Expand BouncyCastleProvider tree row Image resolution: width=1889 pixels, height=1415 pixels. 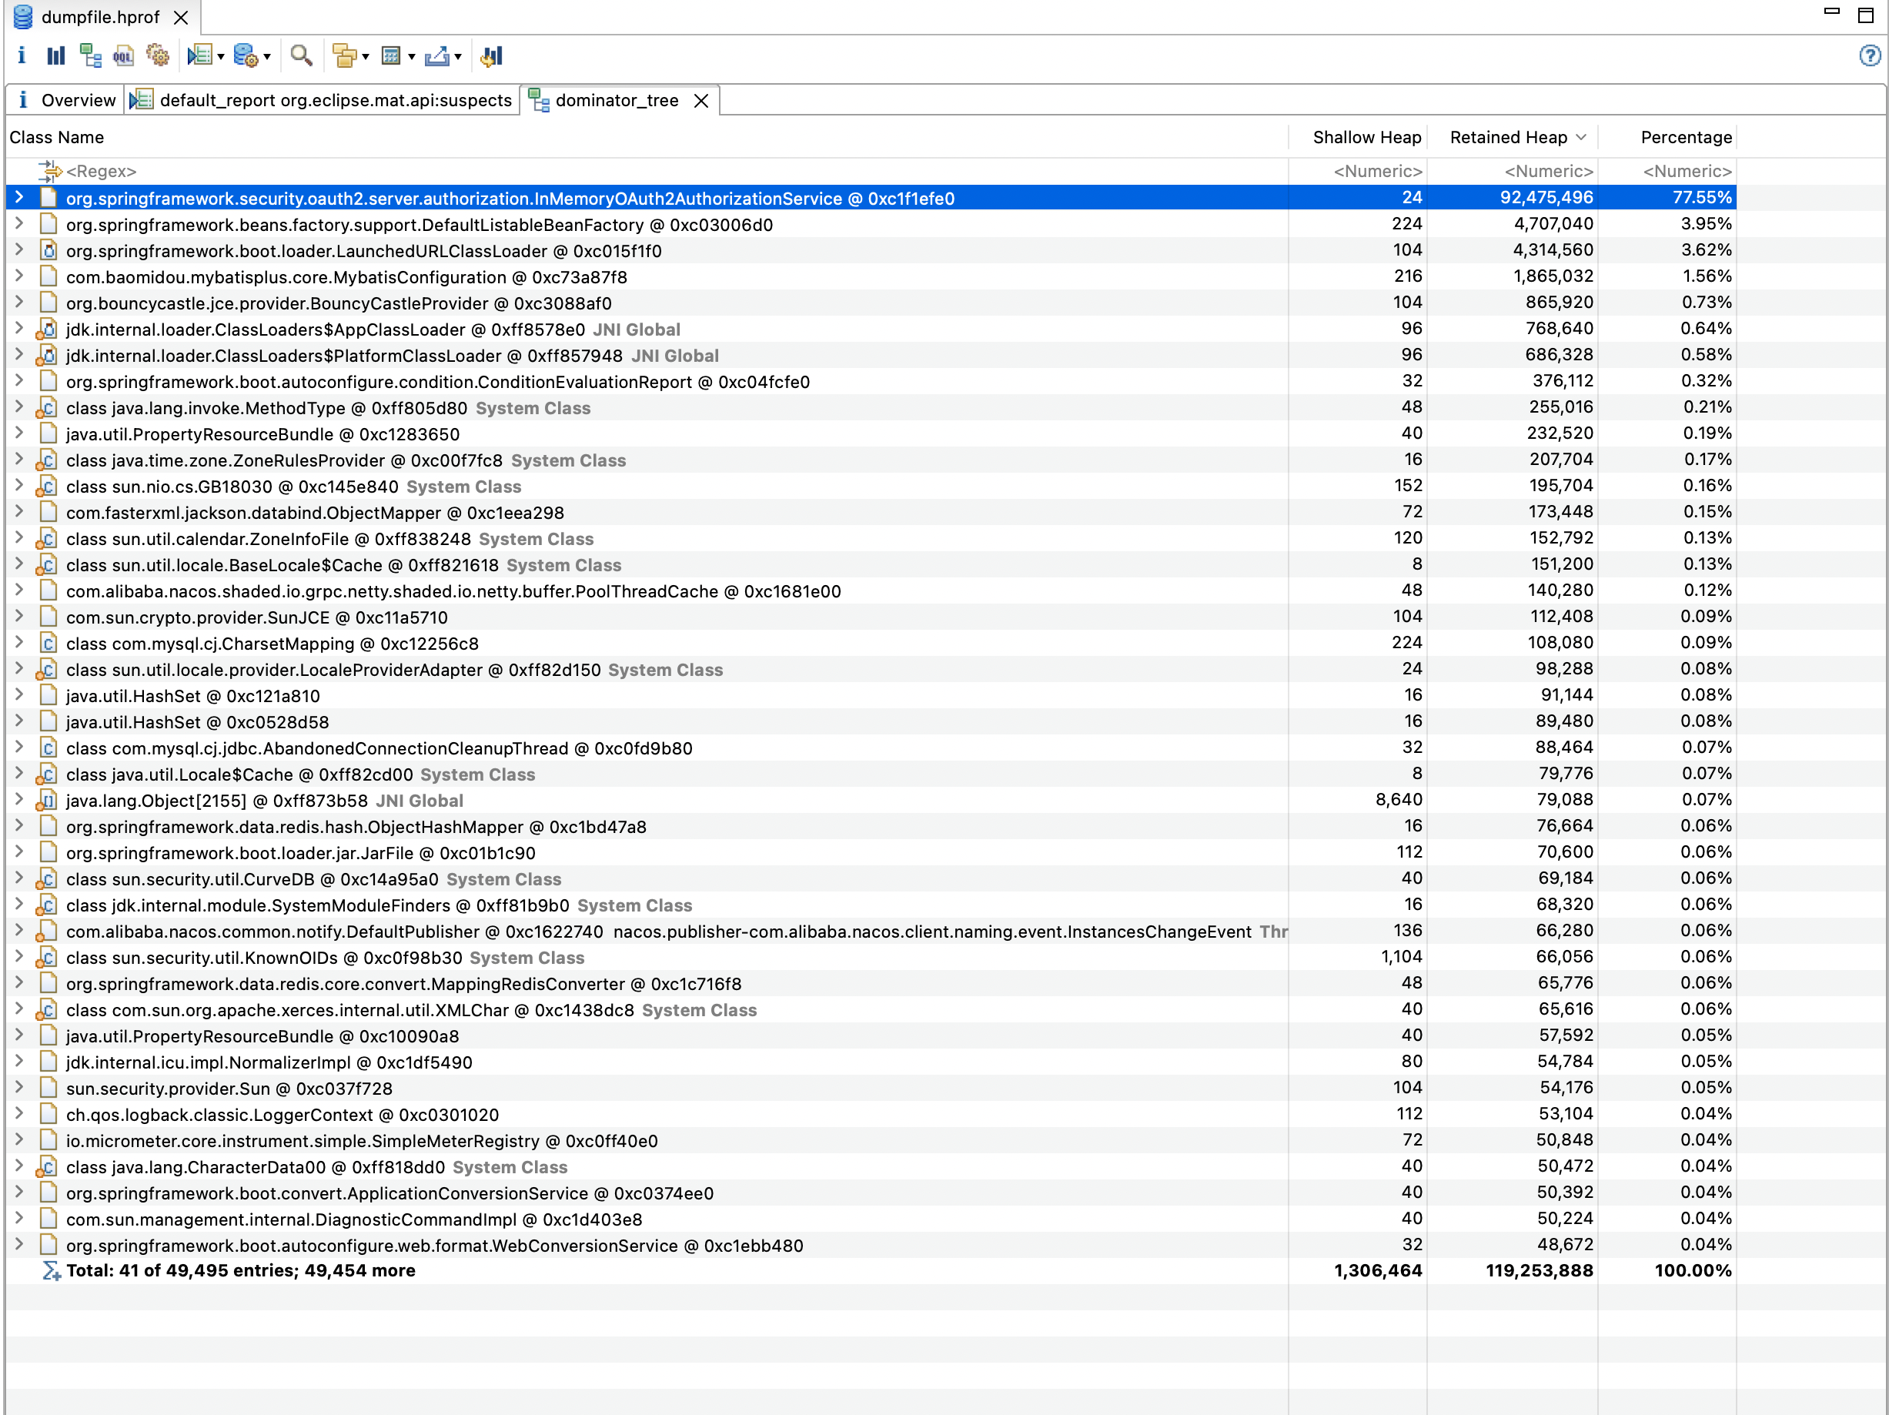point(18,303)
